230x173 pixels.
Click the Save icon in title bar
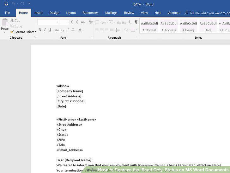[x=6, y=4]
